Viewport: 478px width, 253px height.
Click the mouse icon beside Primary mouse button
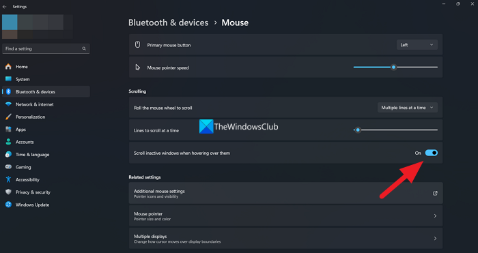tap(137, 45)
